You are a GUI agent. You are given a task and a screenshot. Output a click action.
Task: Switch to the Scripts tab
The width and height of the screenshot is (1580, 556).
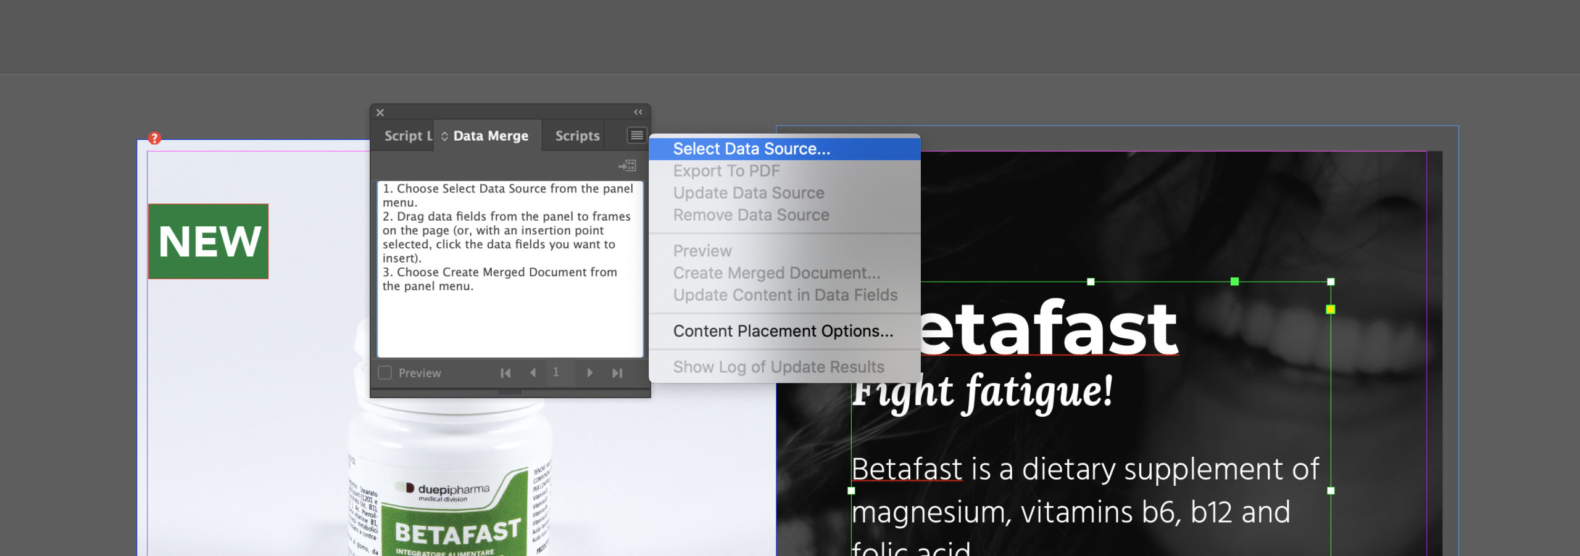pyautogui.click(x=577, y=136)
